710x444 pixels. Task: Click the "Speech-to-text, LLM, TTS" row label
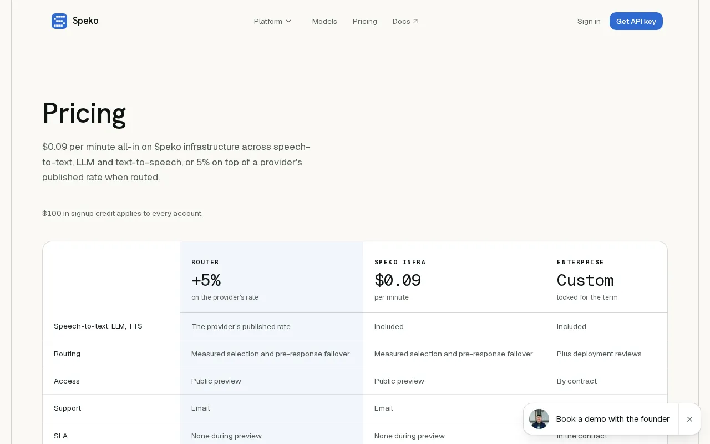(x=98, y=326)
